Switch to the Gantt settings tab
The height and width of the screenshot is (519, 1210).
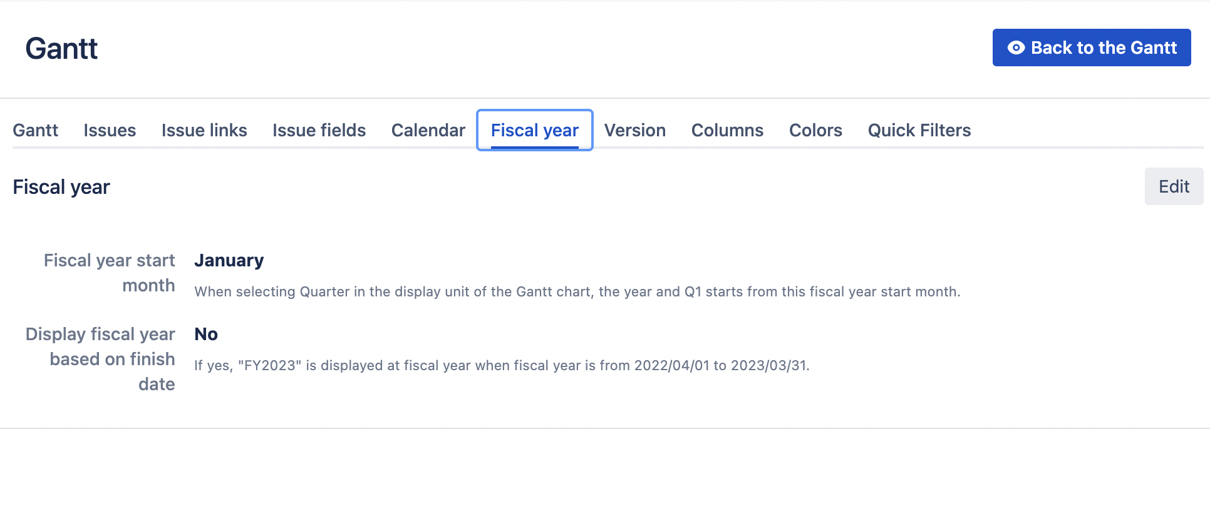point(35,130)
